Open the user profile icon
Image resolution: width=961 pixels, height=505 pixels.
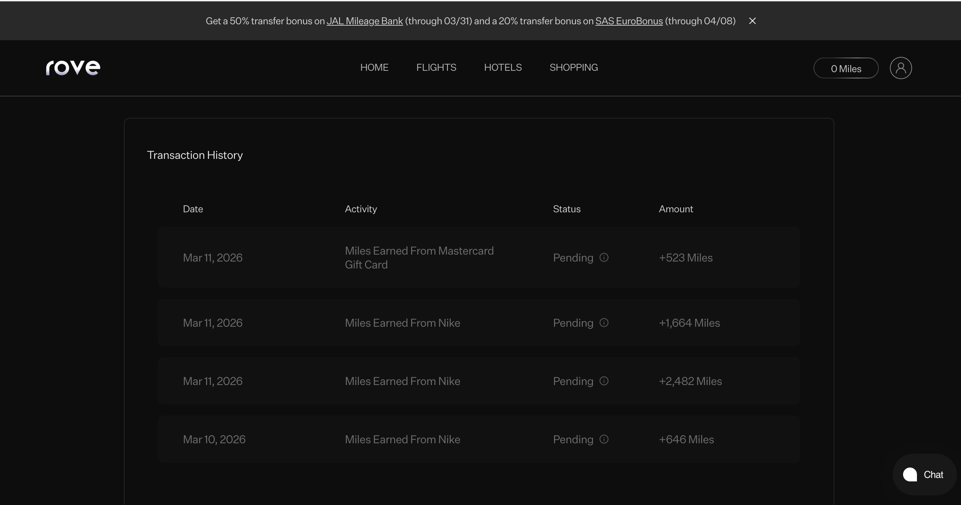pos(901,68)
